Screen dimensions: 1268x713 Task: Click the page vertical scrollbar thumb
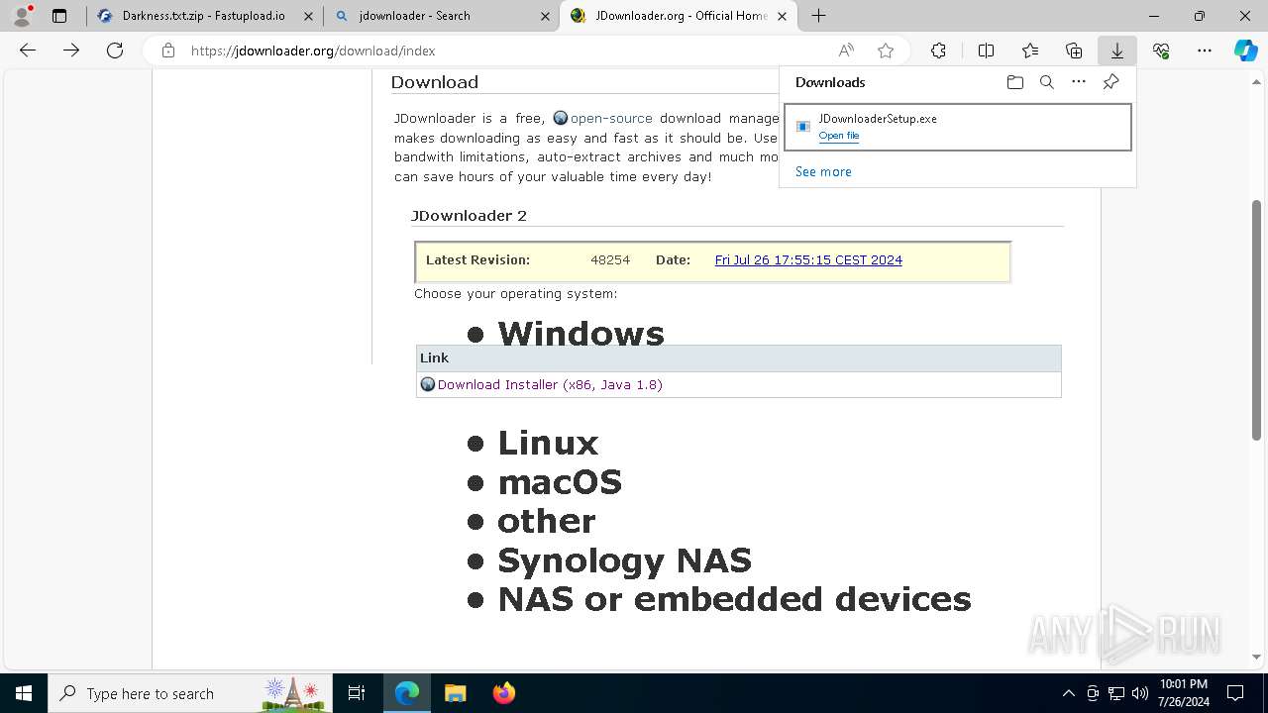tap(1257, 319)
